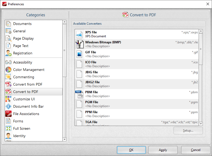Click the '*.jbg' extension text
The width and height of the screenshot is (212, 156).
194,72
